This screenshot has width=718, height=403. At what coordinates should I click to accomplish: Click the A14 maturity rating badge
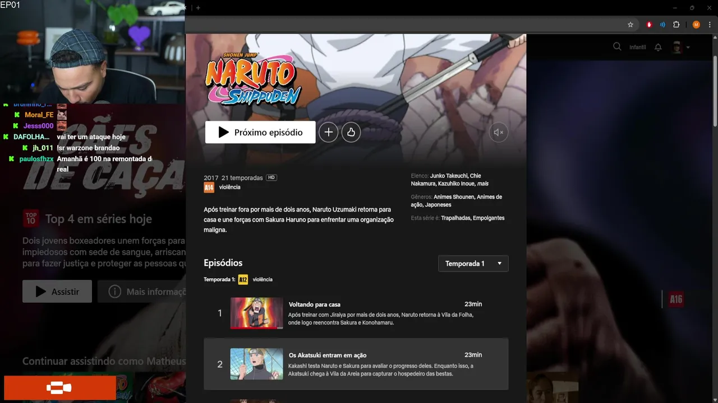click(209, 188)
